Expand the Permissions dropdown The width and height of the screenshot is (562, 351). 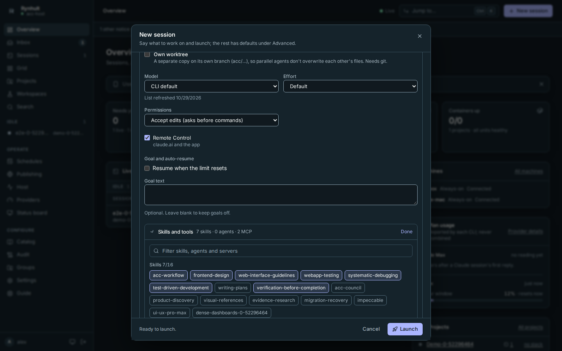(212, 120)
